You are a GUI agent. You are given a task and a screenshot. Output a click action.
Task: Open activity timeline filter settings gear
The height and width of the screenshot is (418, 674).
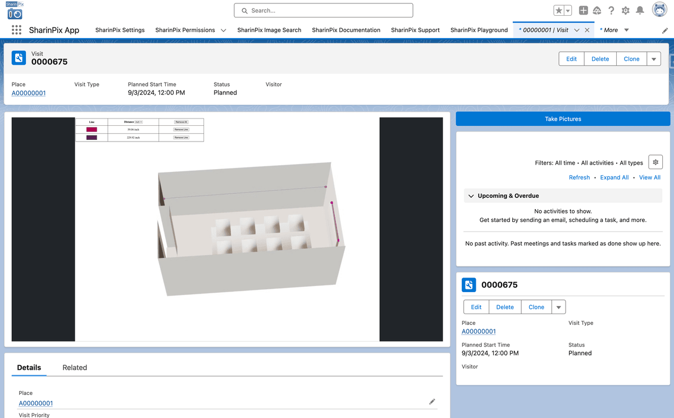[x=655, y=162]
